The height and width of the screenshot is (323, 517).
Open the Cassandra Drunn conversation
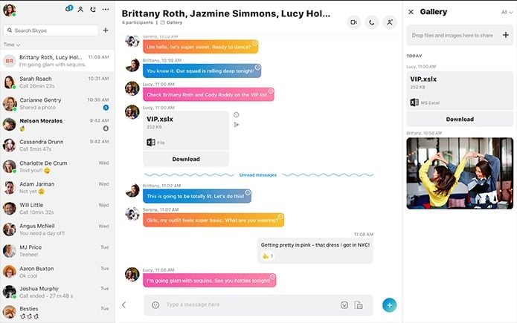coord(57,146)
